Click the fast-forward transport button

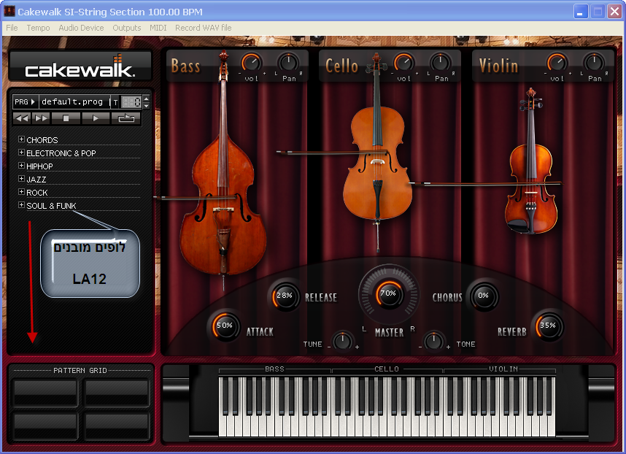point(41,118)
